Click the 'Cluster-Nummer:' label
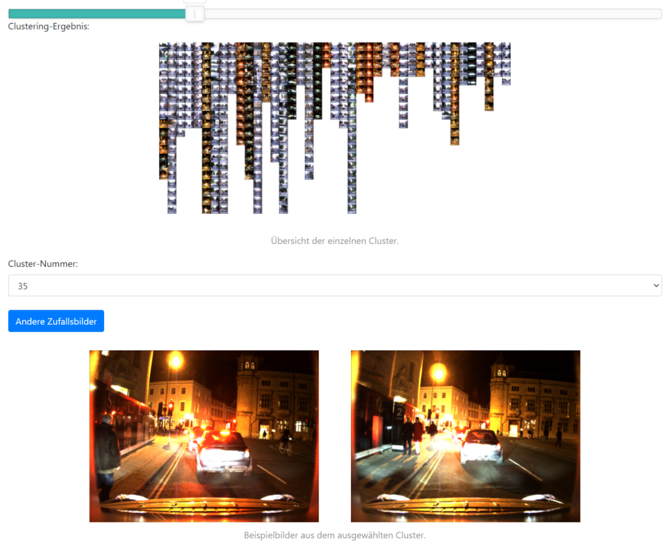 (43, 264)
